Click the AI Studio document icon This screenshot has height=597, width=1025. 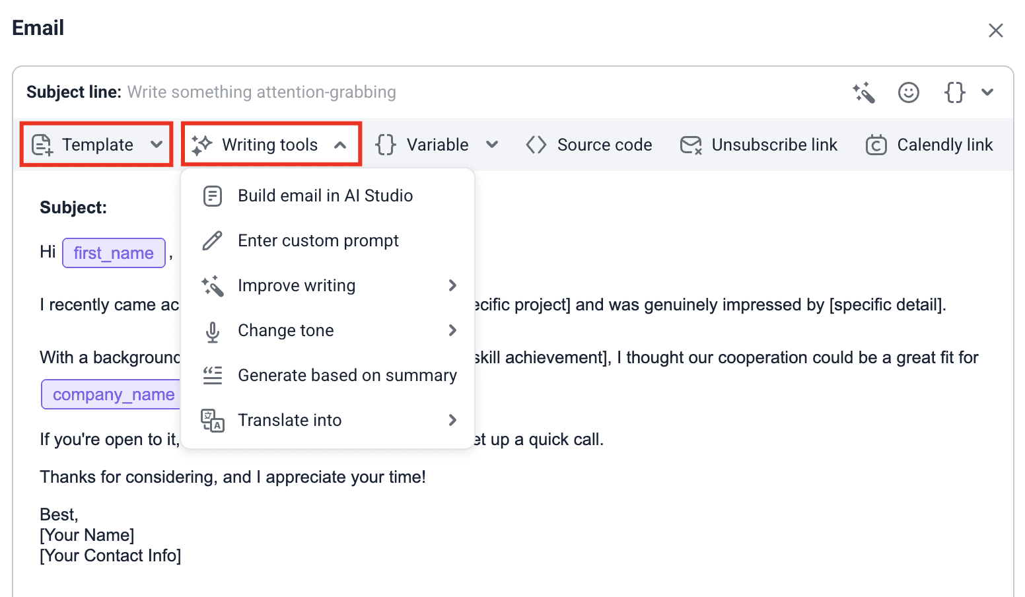pyautogui.click(x=213, y=196)
